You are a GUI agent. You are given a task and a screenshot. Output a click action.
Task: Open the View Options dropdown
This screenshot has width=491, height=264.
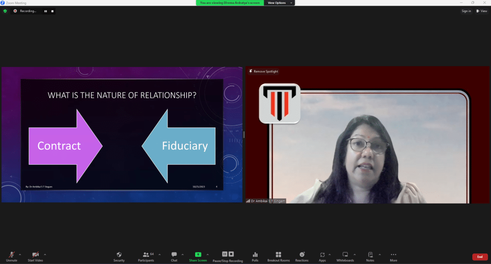278,3
